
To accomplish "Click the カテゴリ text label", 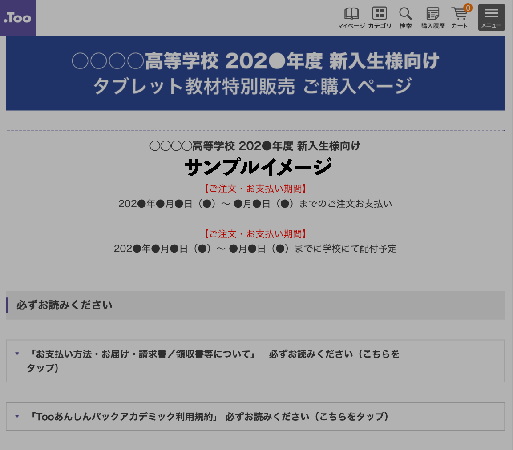I will pos(380,26).
